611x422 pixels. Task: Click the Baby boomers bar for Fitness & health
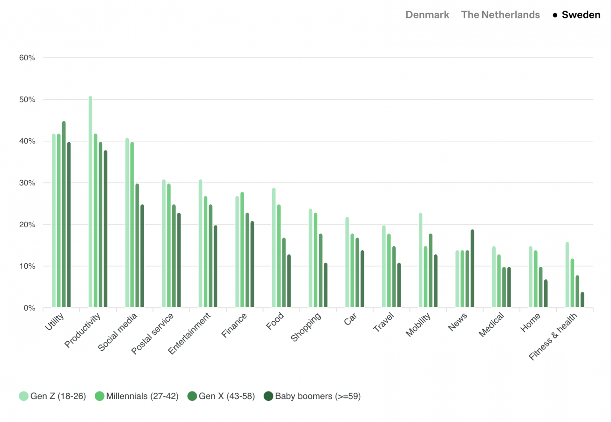point(582,300)
